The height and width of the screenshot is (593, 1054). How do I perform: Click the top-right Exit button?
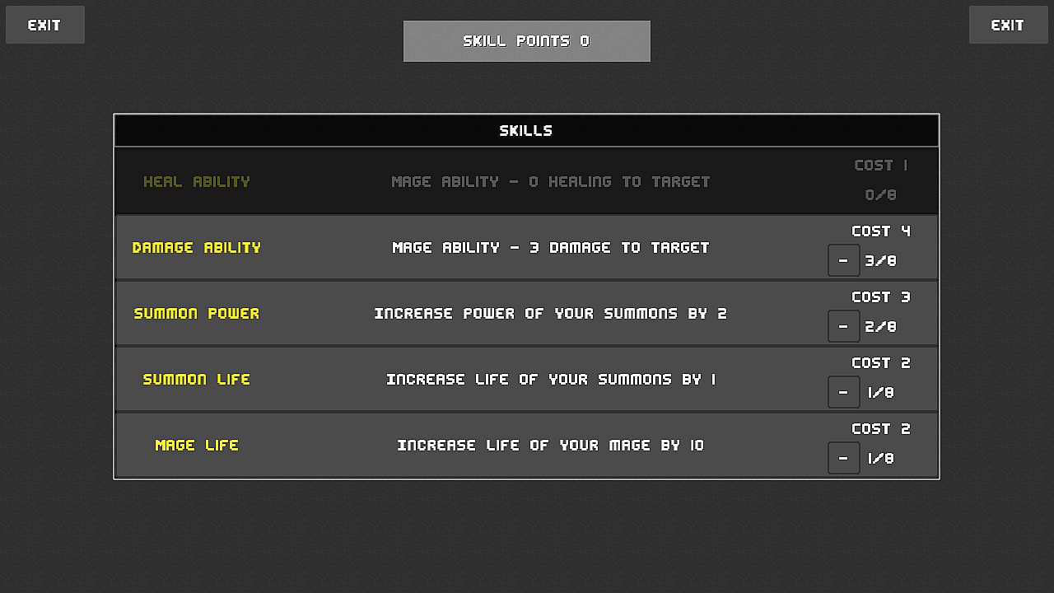pos(1007,25)
